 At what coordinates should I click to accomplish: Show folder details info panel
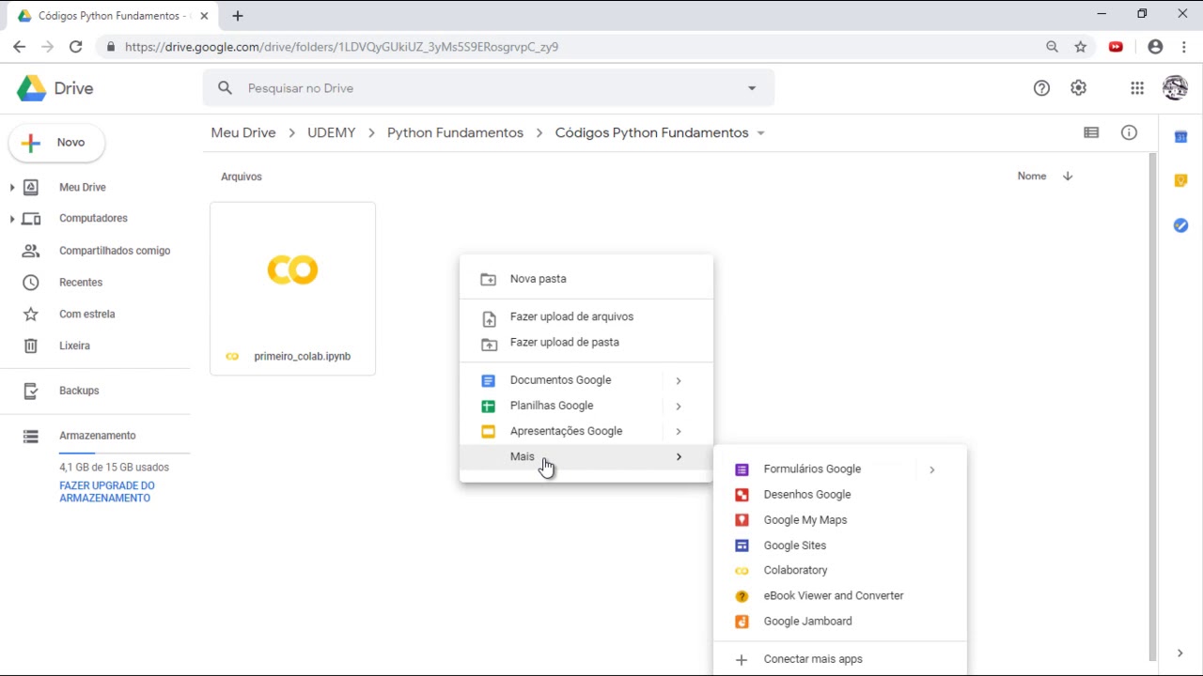pos(1129,133)
